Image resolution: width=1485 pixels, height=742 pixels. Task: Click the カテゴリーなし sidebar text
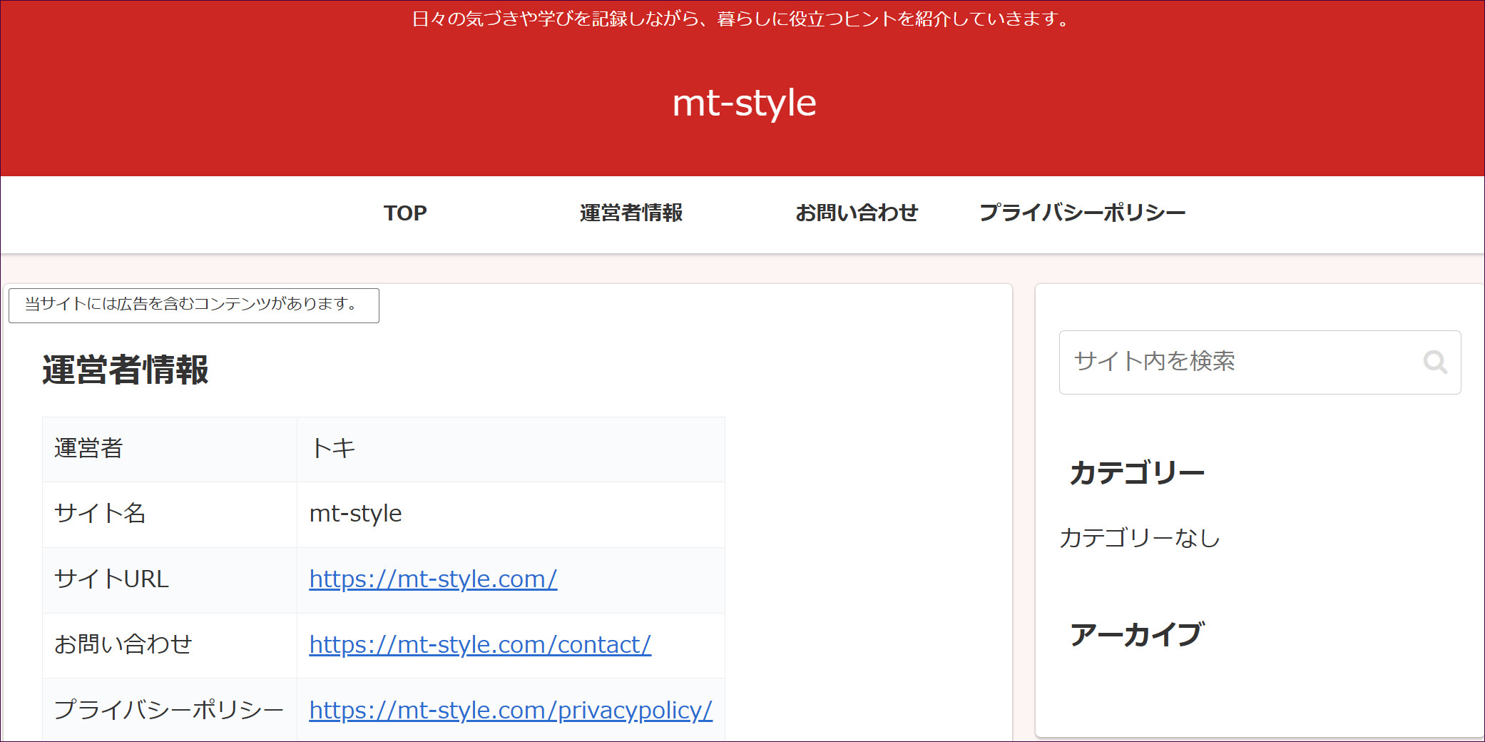[1140, 538]
